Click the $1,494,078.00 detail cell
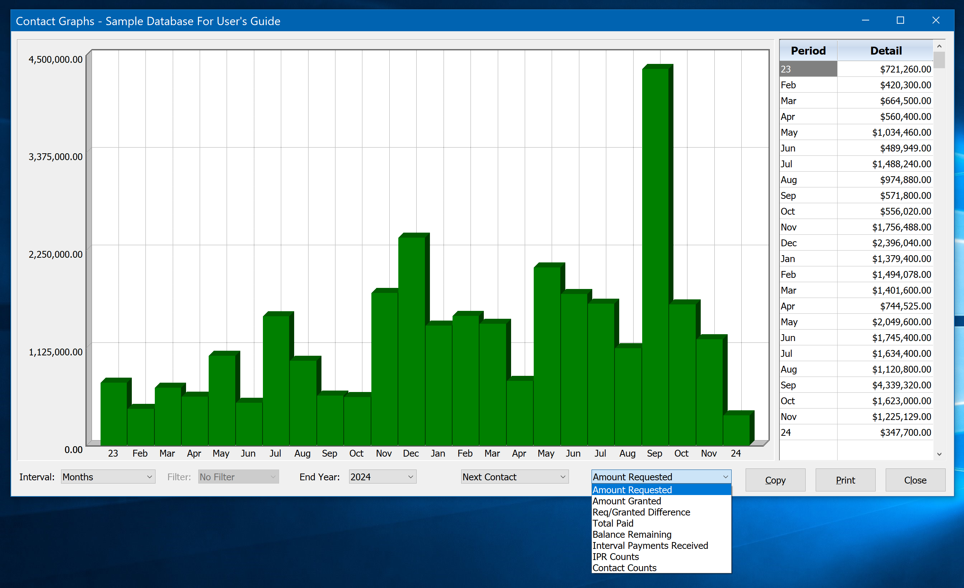 (x=885, y=275)
